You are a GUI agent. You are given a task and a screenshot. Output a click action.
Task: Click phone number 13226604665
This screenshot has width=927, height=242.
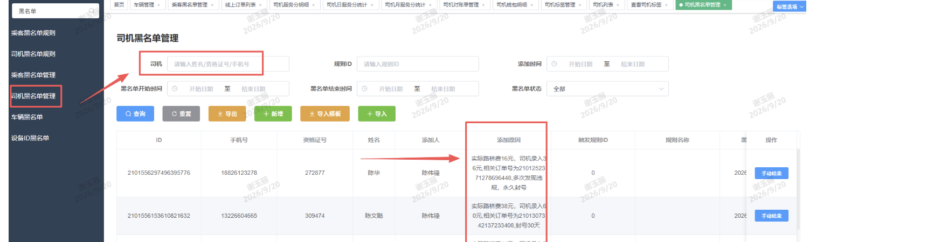click(x=239, y=216)
